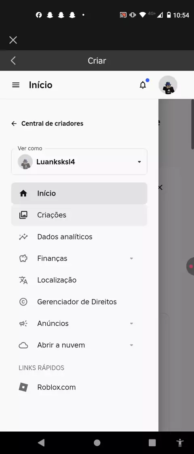Go back using the Criar back arrow

[x=13, y=60]
